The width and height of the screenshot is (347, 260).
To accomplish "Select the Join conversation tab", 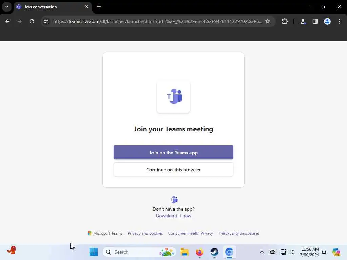I will (53, 7).
